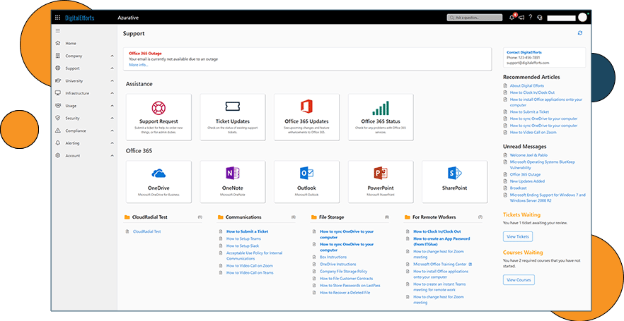This screenshot has height=321, width=624.
Task: Launch PowerPoint app tile
Action: [381, 182]
